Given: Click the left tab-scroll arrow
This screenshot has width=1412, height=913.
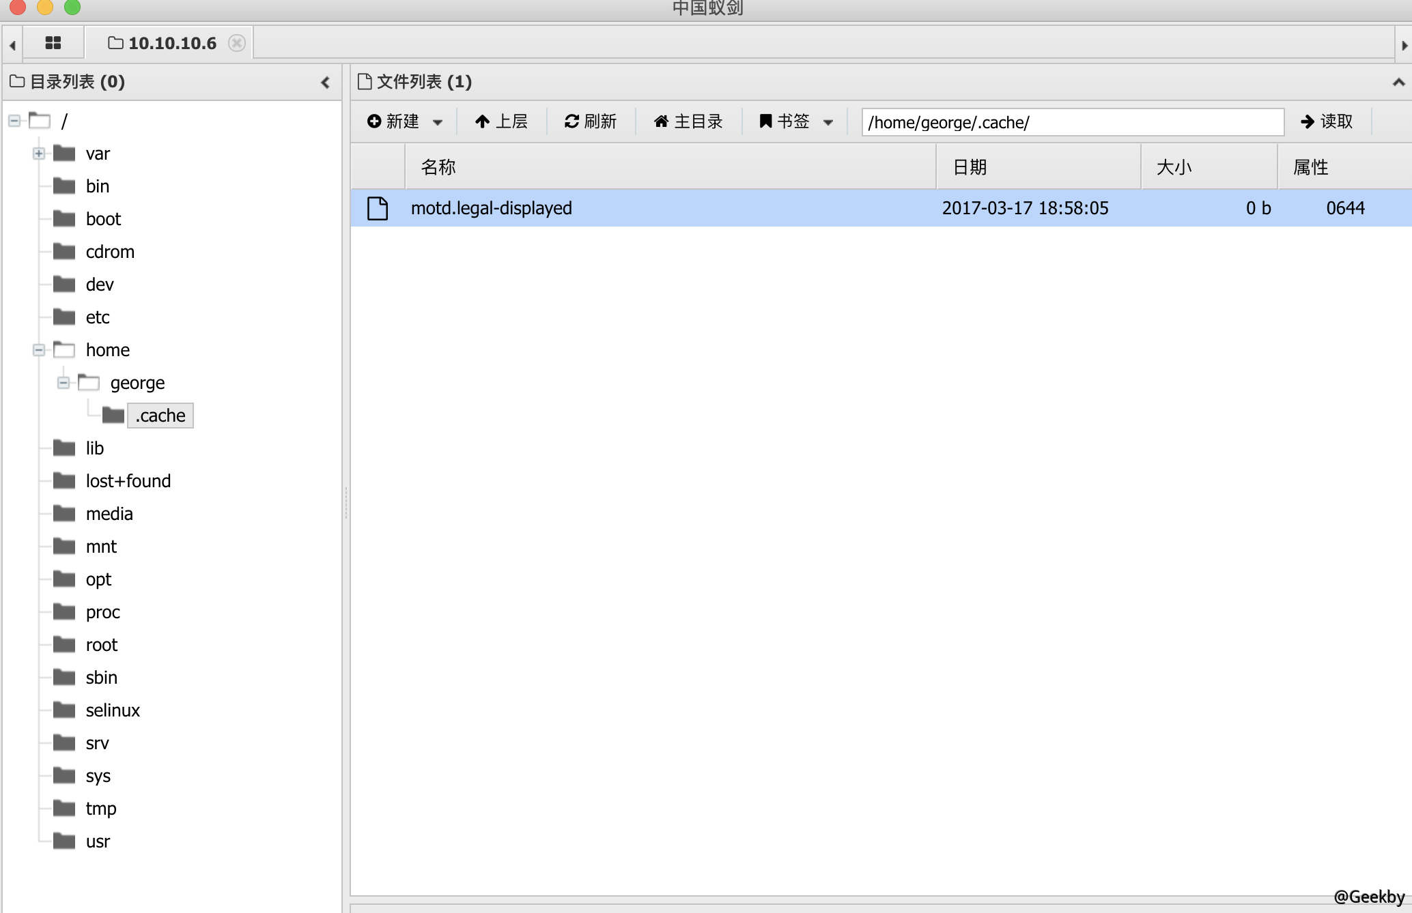Looking at the screenshot, I should pyautogui.click(x=12, y=44).
